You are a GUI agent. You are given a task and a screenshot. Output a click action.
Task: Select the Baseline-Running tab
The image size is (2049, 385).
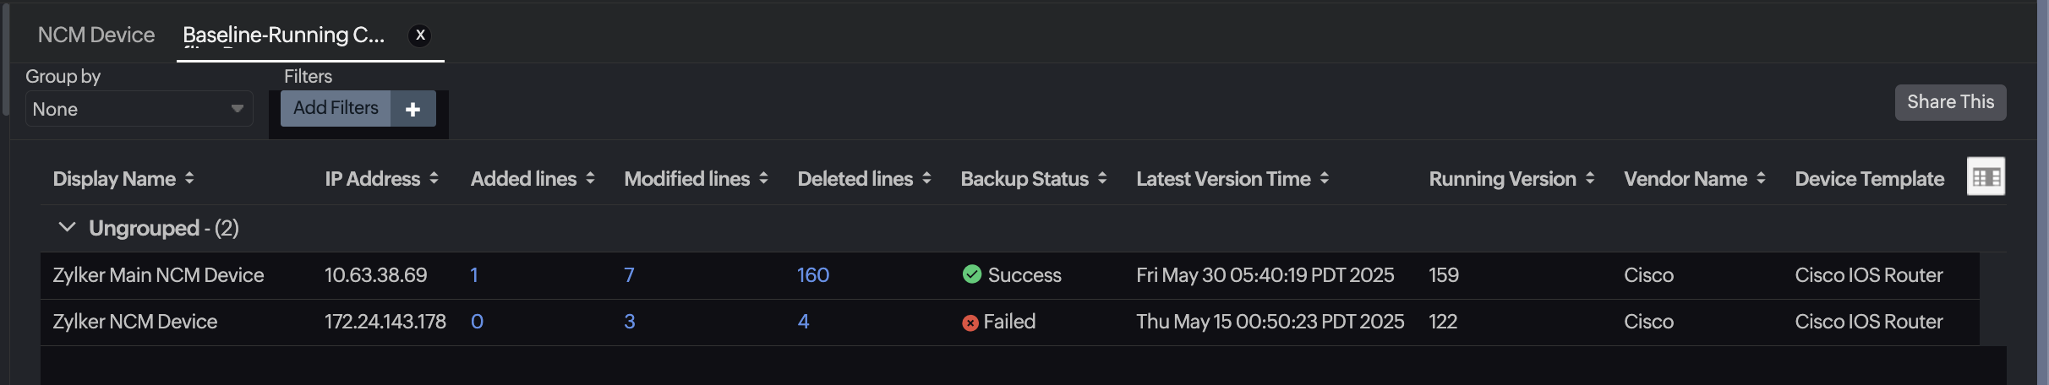coord(283,35)
